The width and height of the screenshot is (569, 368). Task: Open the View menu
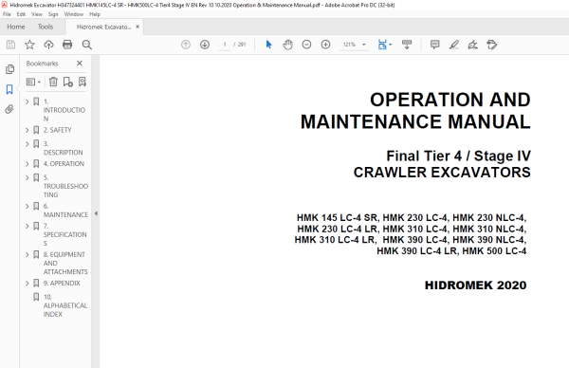click(x=37, y=14)
